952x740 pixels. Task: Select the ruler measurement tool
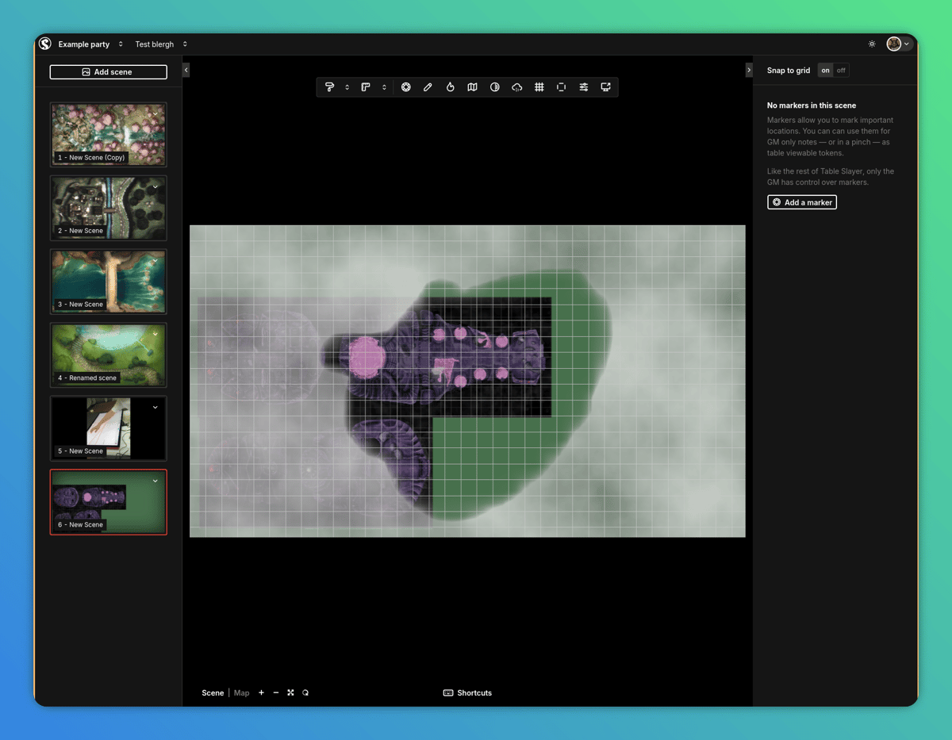coord(366,87)
